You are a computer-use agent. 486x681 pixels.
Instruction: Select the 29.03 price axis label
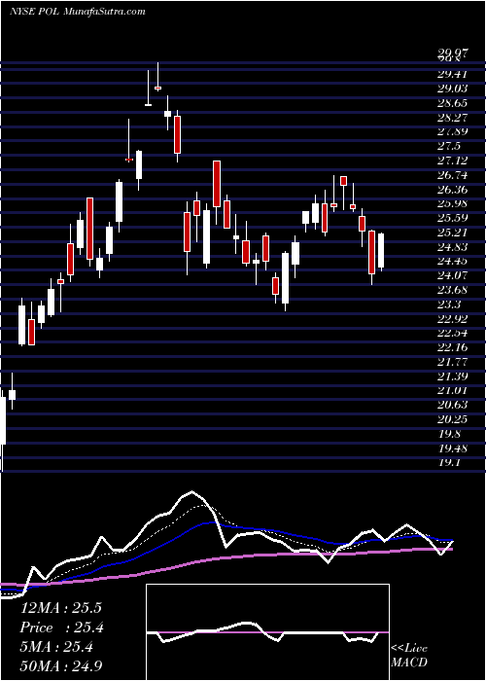coord(452,89)
